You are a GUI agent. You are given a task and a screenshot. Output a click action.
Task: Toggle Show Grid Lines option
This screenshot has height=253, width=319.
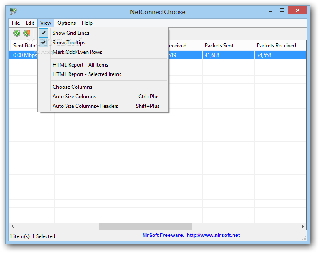coord(103,33)
